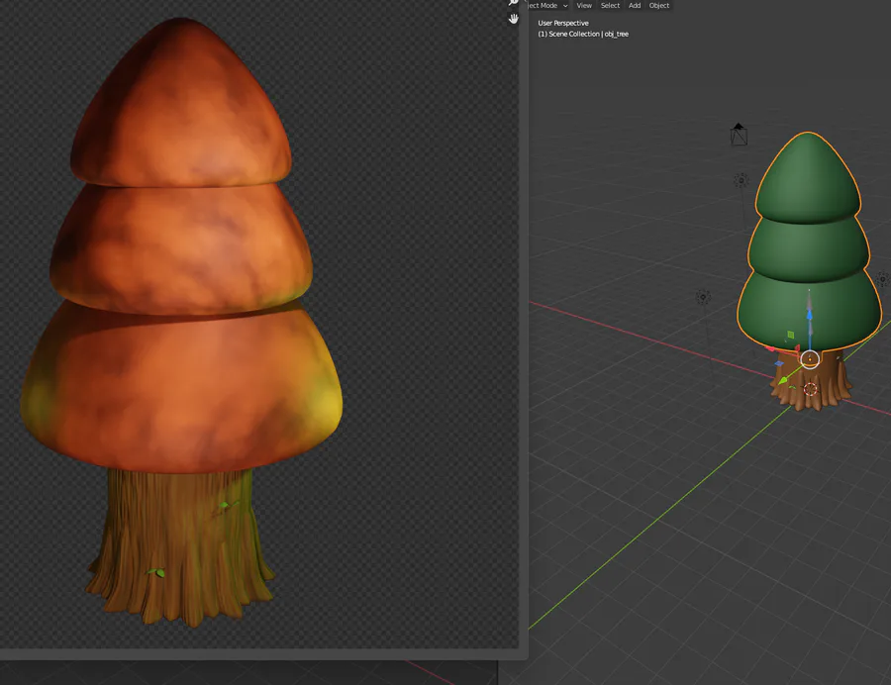This screenshot has height=685, width=891.
Task: Open the Object menu in viewport header
Action: tap(659, 5)
